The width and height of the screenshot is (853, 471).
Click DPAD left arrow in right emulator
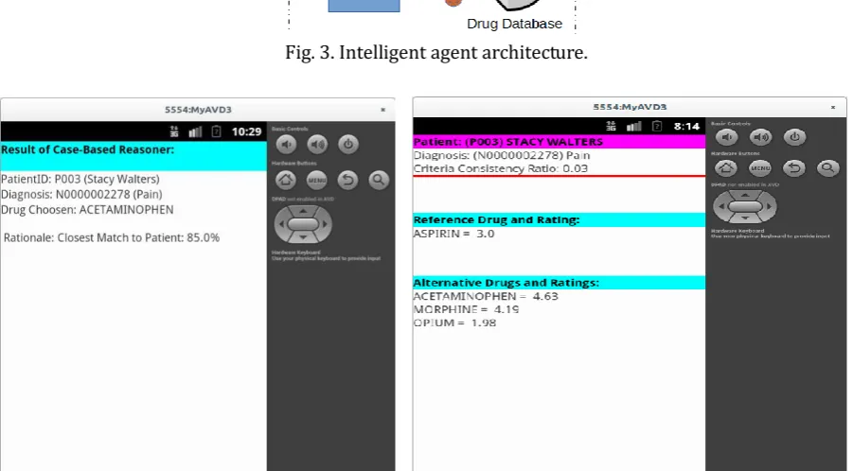[720, 206]
